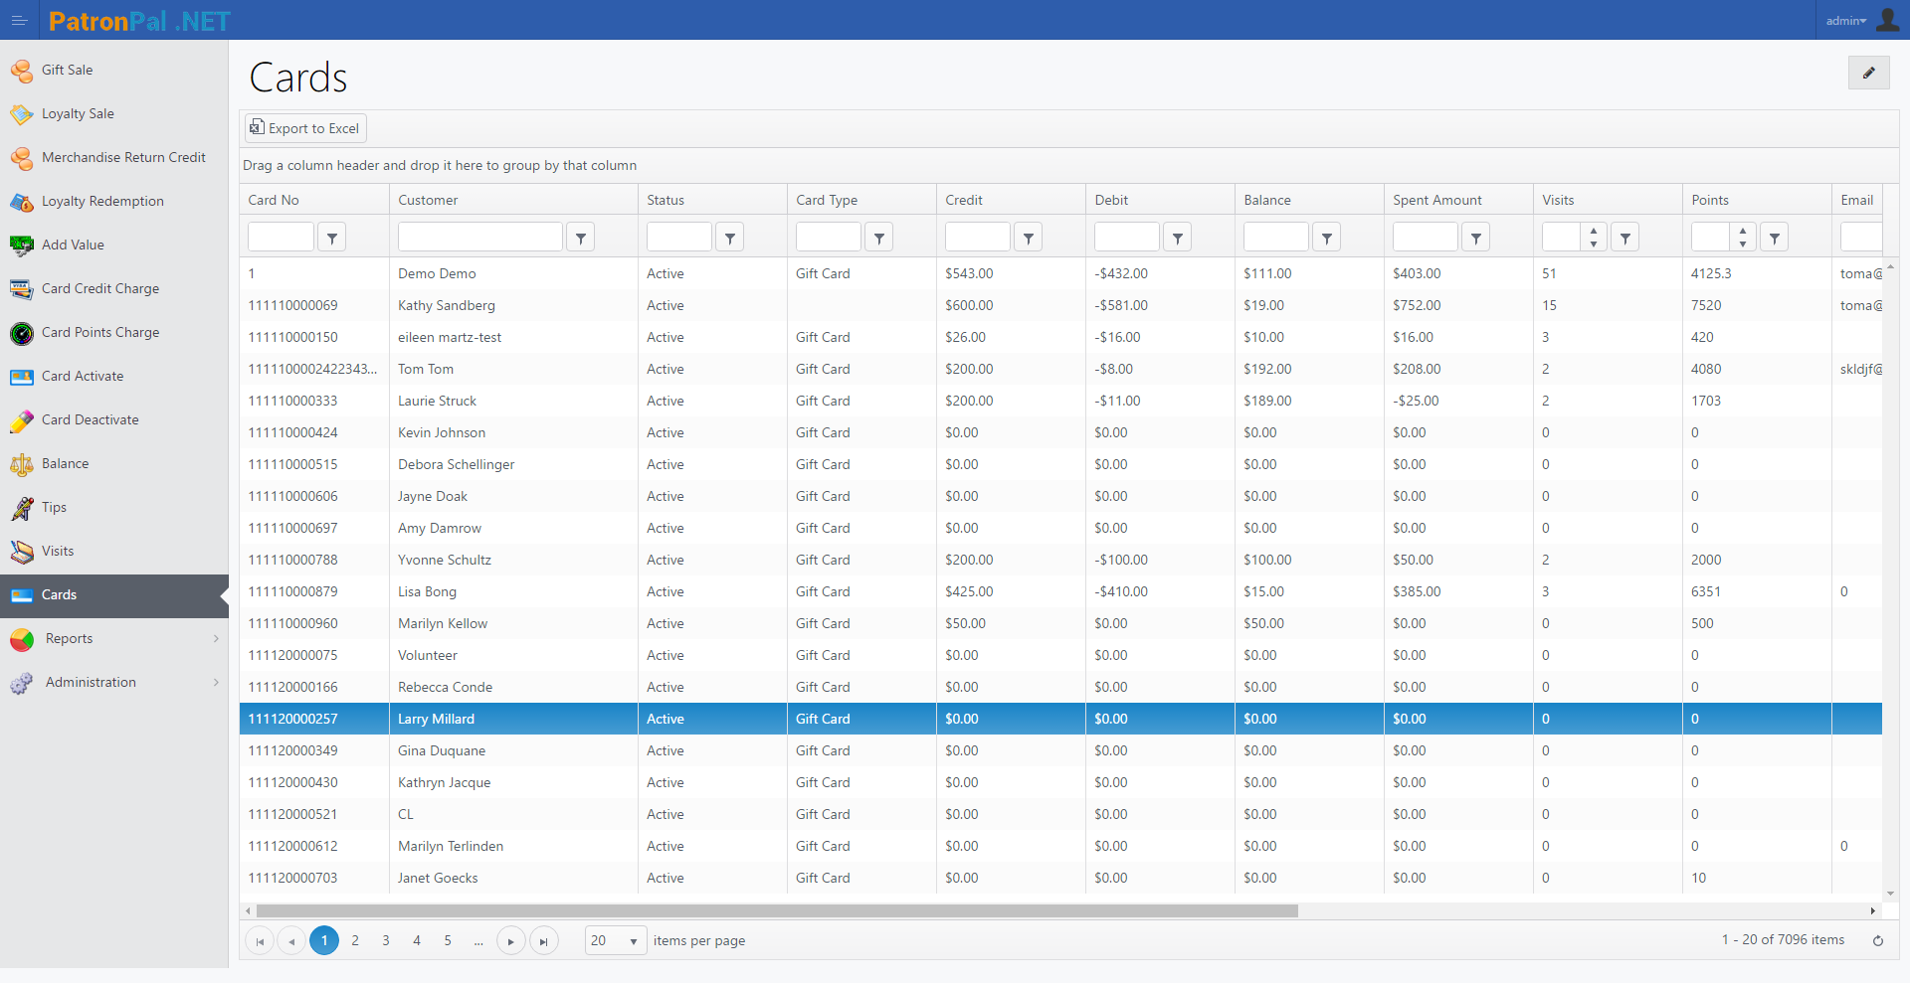Click the Add Value icon
Viewport: 1910px width, 983px height.
click(x=22, y=246)
